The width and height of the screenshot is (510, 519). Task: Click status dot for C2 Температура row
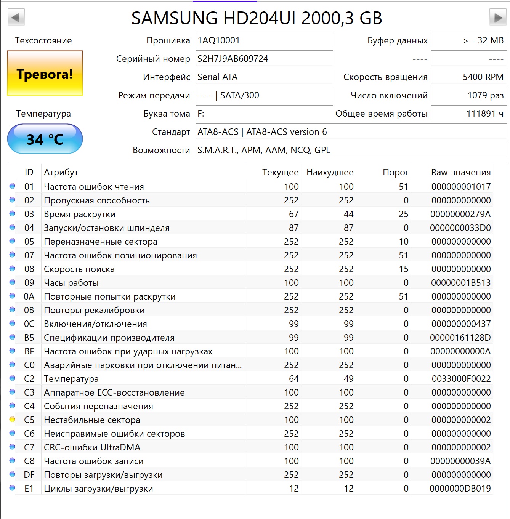12,378
